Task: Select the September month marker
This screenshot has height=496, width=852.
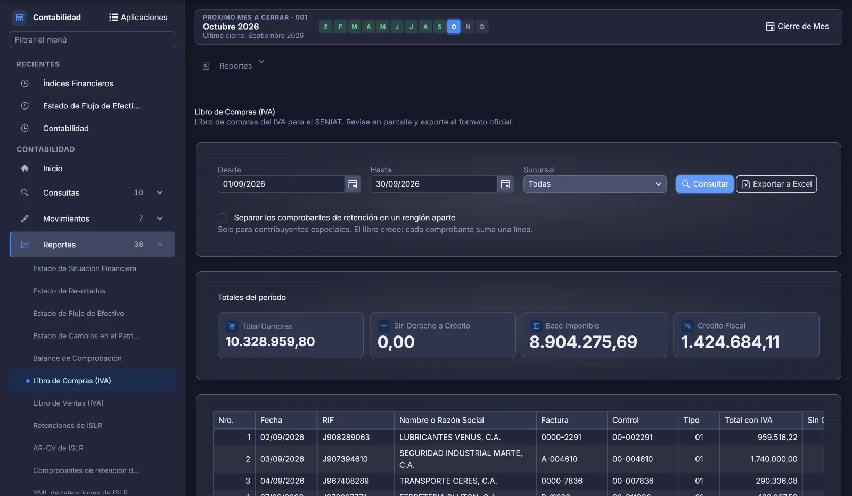Action: pyautogui.click(x=440, y=27)
